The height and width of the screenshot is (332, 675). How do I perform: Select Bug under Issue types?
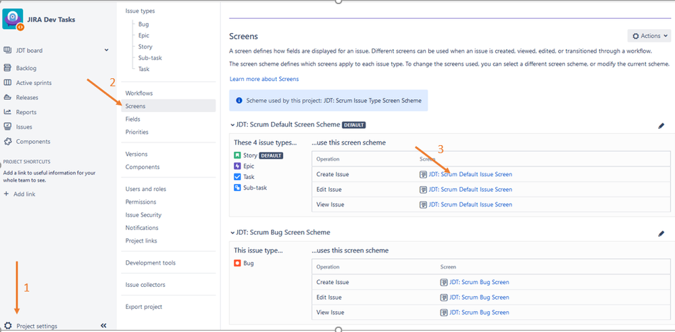pyautogui.click(x=144, y=24)
